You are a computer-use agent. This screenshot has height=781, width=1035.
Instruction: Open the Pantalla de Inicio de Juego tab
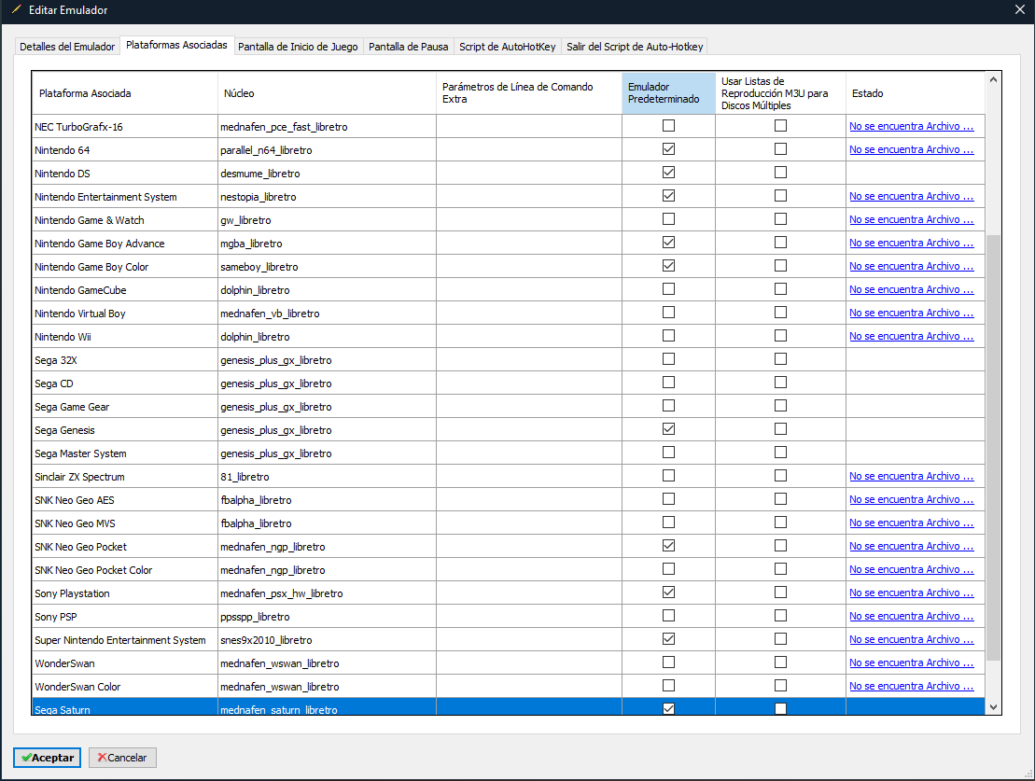[x=298, y=47]
